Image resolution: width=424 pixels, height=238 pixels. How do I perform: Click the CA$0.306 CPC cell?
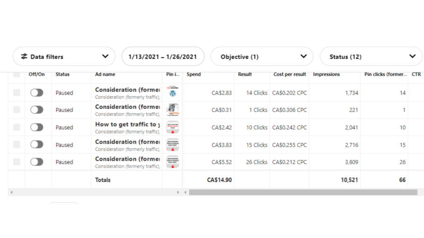click(x=289, y=110)
